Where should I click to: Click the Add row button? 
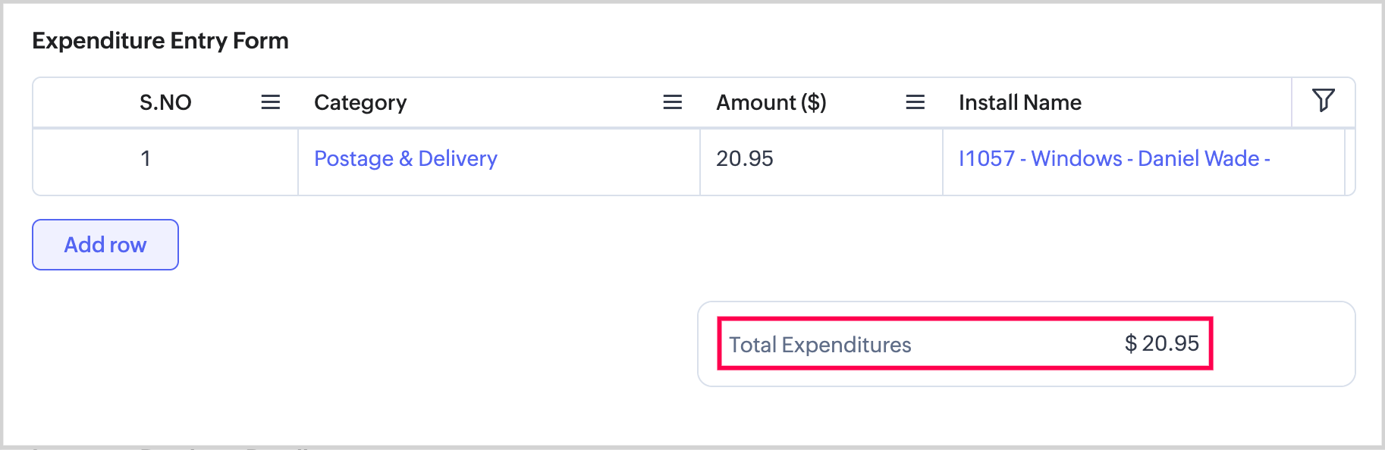105,245
